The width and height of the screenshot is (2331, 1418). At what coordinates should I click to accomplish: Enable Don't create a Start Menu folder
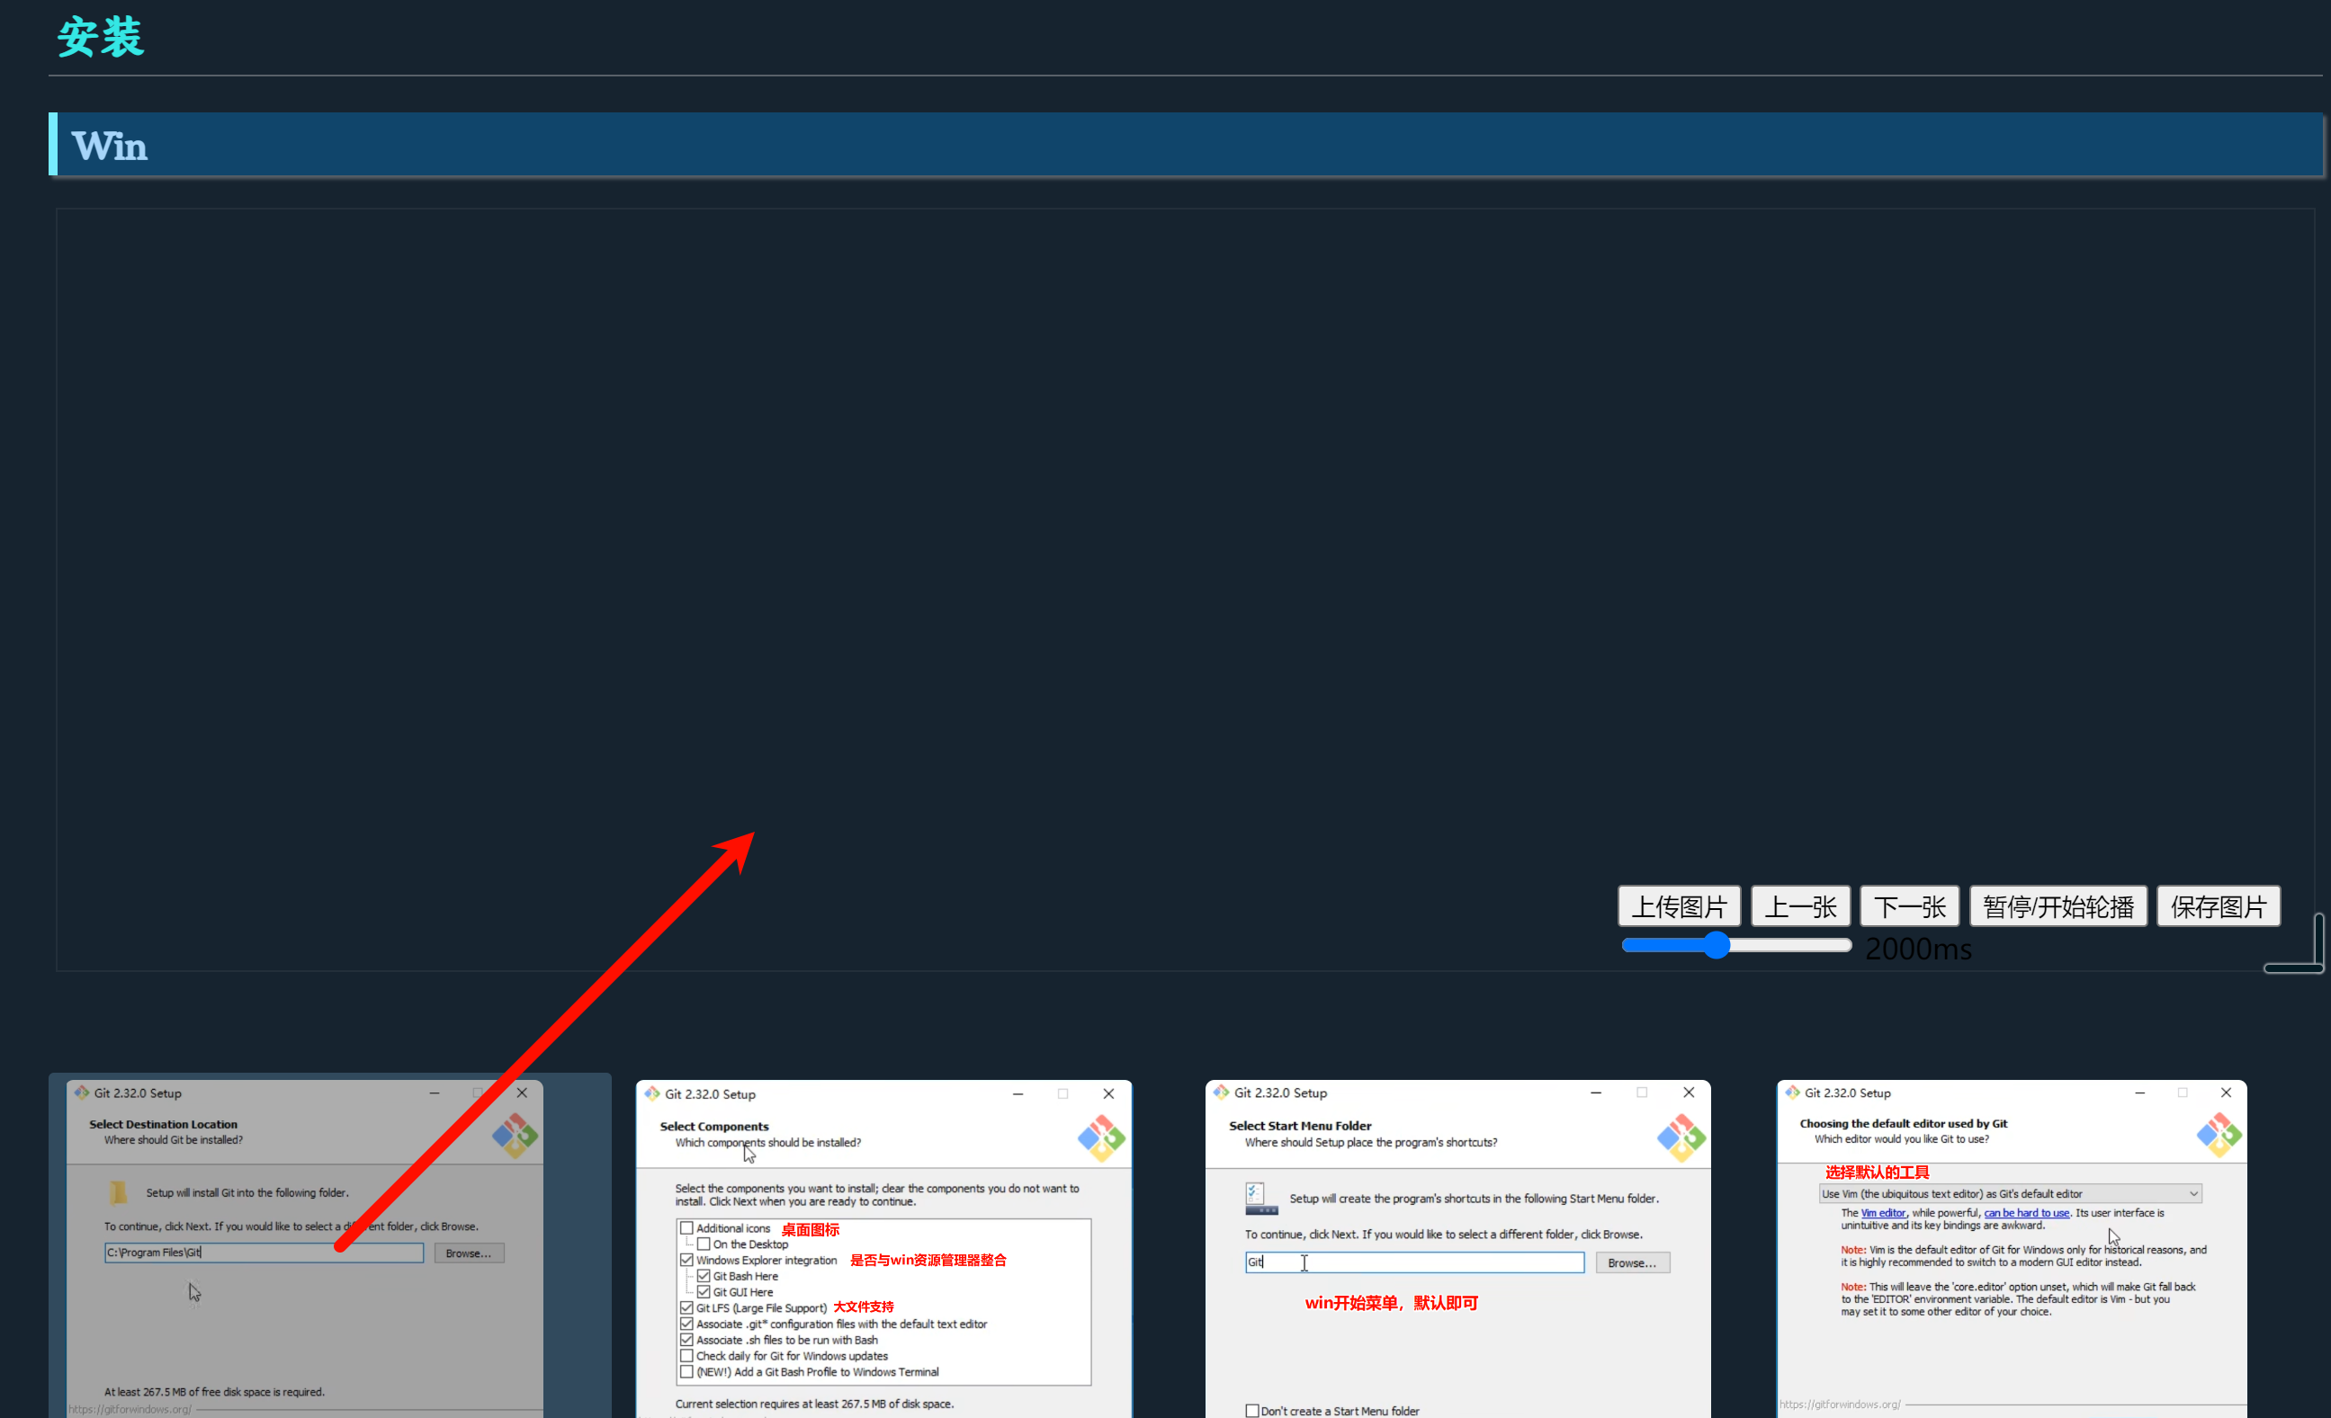pyautogui.click(x=1251, y=1411)
